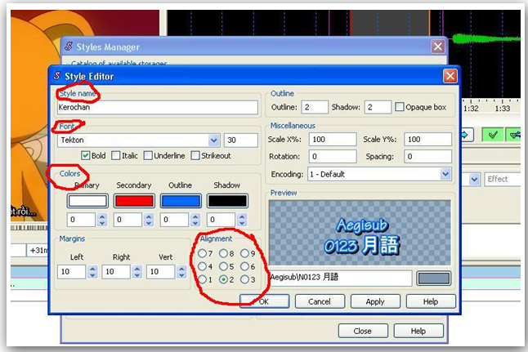Click the green checkmark commit icon
Image resolution: width=528 pixels, height=352 pixels.
[x=493, y=135]
